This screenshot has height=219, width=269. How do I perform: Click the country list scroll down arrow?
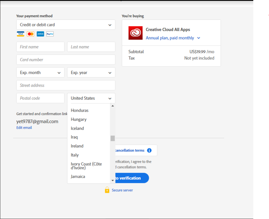click(113, 181)
